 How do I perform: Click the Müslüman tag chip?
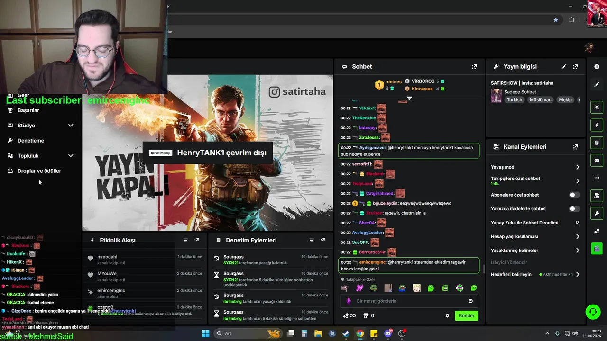(540, 100)
